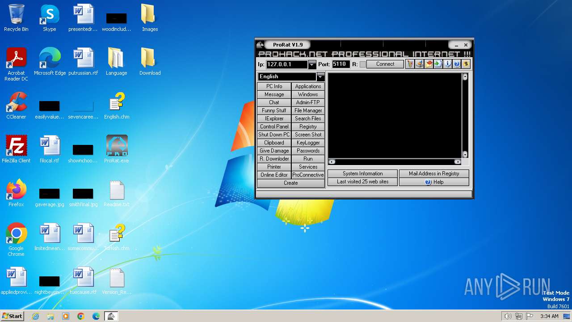
Task: Open the Chat function
Action: (x=274, y=102)
